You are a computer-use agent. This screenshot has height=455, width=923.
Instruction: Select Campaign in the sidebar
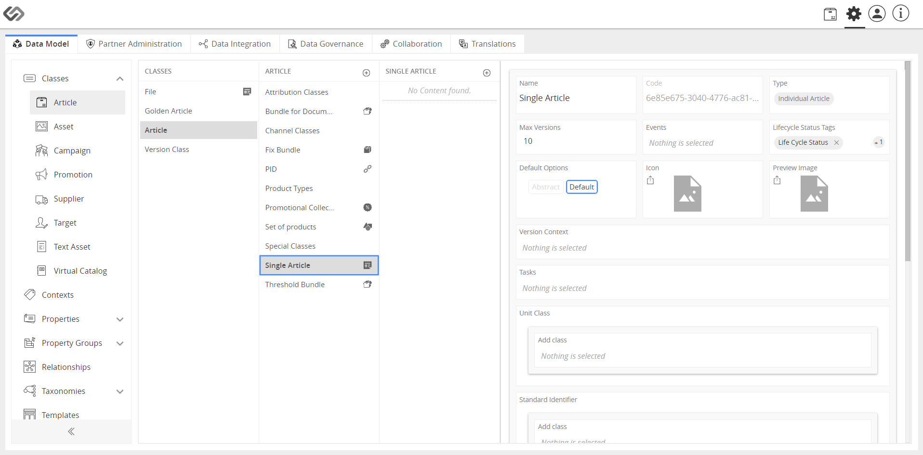coord(77,151)
